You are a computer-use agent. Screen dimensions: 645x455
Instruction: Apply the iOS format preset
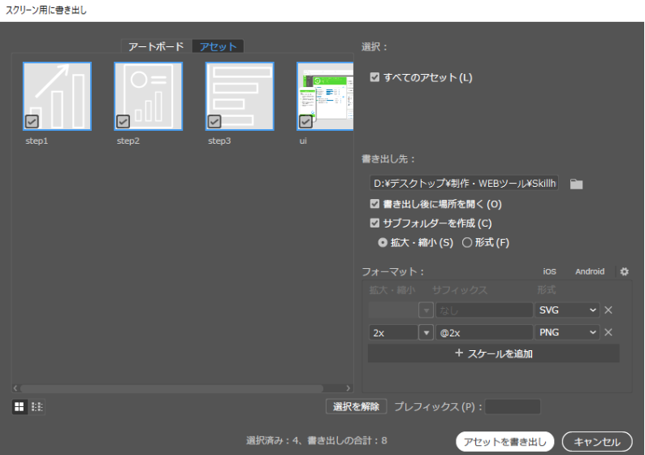tap(549, 271)
